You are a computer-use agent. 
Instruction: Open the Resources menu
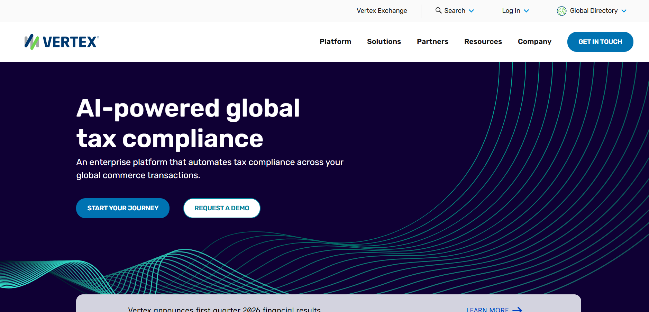pyautogui.click(x=483, y=42)
